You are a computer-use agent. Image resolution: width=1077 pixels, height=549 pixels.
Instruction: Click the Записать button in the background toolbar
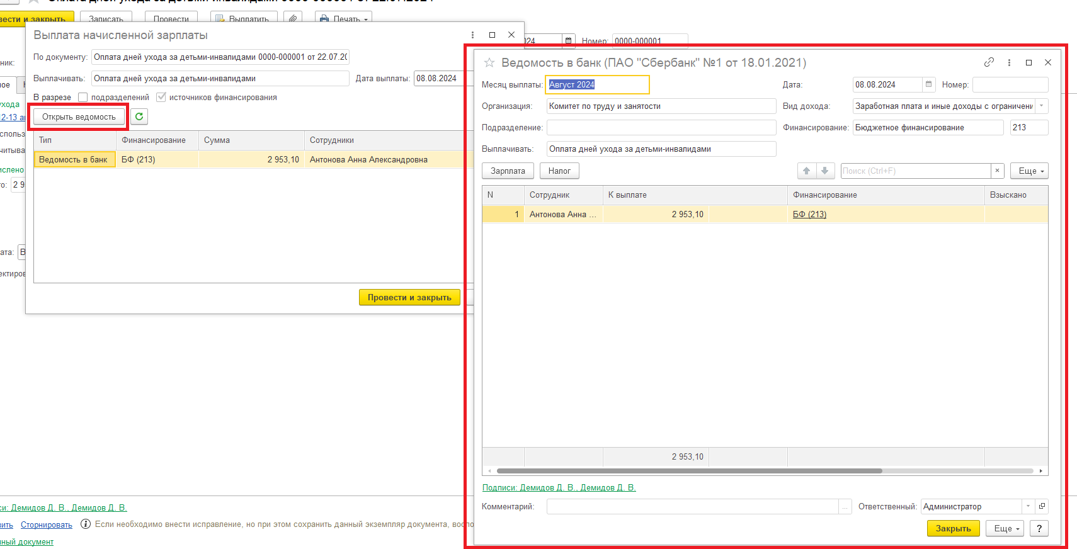[x=106, y=19]
